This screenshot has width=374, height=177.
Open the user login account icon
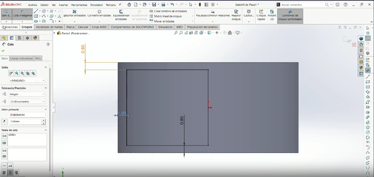(337, 5)
